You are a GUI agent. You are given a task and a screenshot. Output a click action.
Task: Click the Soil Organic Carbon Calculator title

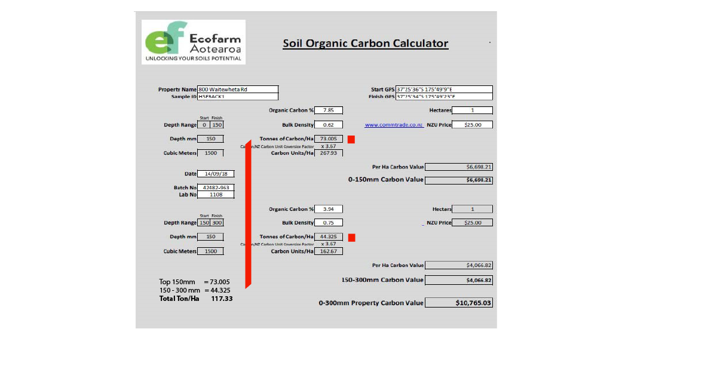[365, 43]
